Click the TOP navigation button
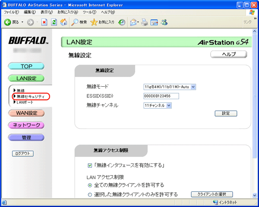Viewport: 259px width, 207px height. (x=26, y=66)
